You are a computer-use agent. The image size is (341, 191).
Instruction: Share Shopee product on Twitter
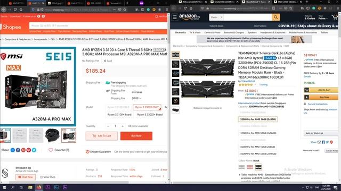[34, 150]
